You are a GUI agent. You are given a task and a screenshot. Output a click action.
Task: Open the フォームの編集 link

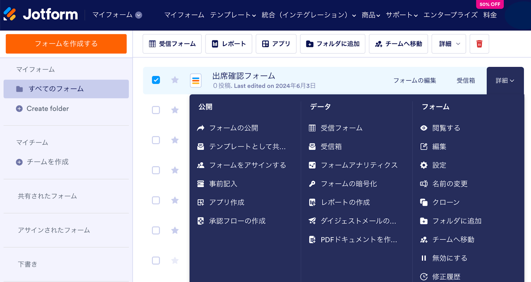415,81
